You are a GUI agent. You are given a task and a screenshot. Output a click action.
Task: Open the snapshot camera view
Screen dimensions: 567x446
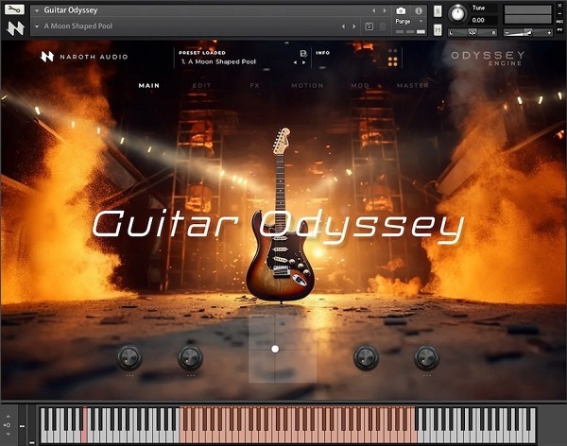(401, 10)
